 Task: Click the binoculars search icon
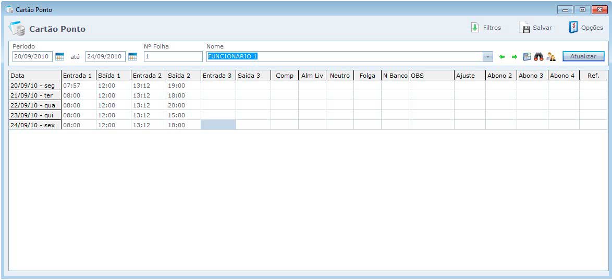tap(538, 57)
